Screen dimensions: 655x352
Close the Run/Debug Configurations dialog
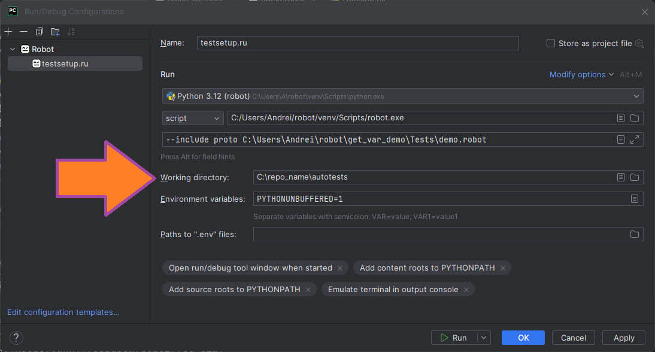[645, 12]
